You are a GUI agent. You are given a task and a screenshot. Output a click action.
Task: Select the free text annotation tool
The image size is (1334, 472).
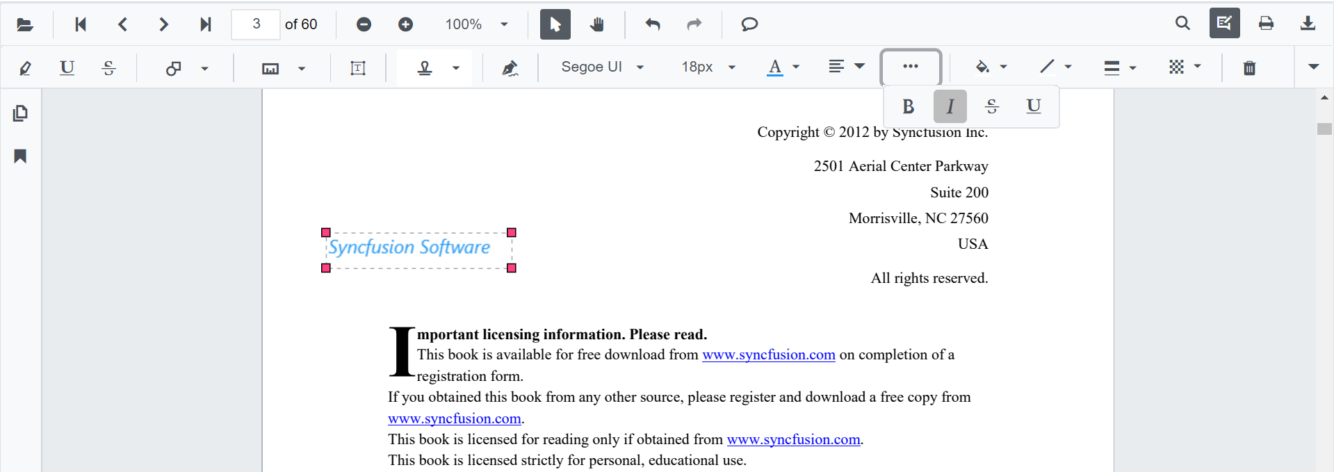click(x=358, y=67)
